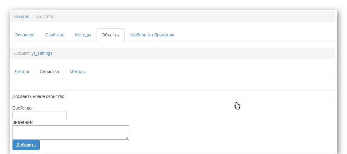The width and height of the screenshot is (347, 154).
Task: Show the Детали tab of yt_settings
Action: click(x=22, y=72)
